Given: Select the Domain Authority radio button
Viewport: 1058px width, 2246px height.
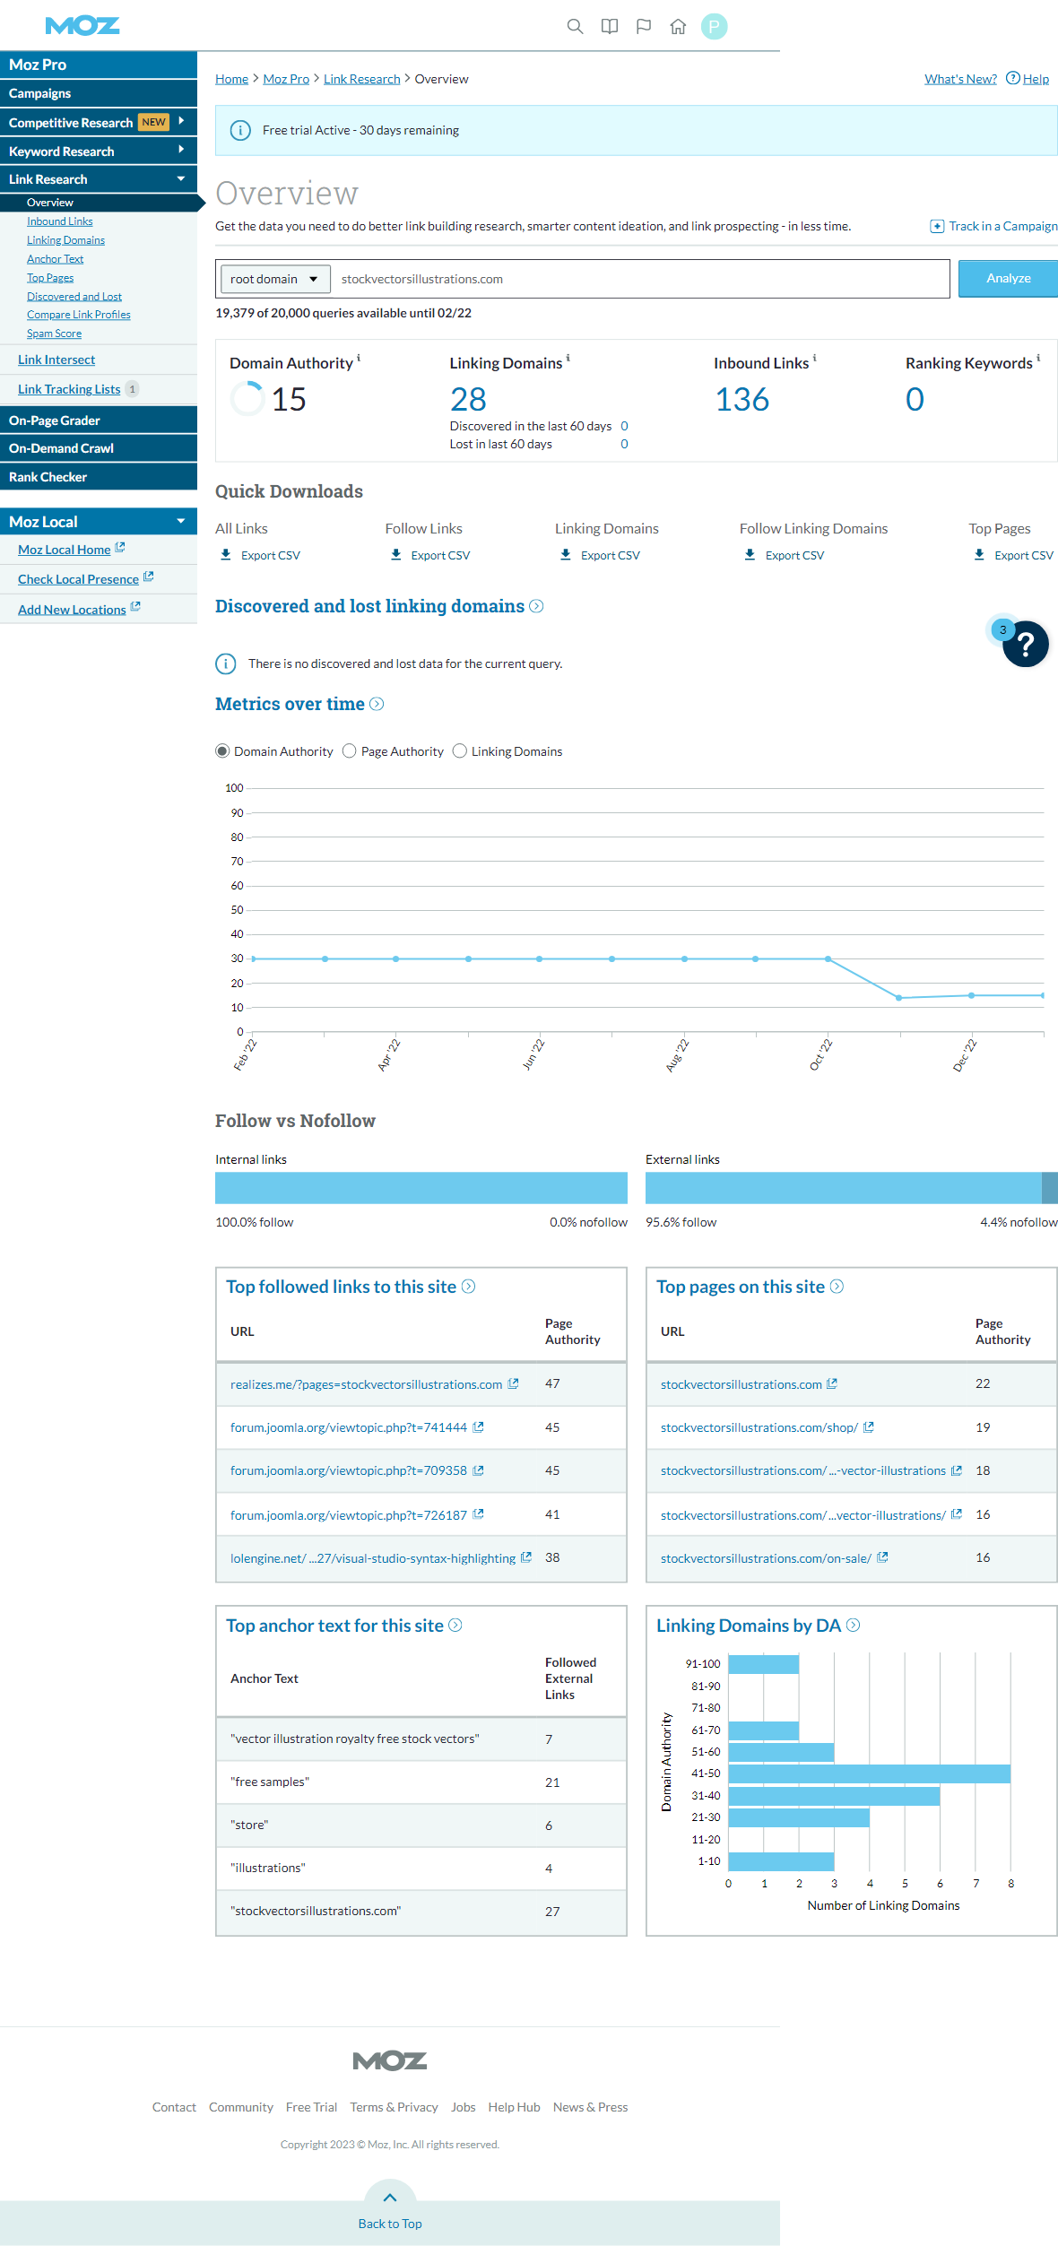Looking at the screenshot, I should (222, 751).
